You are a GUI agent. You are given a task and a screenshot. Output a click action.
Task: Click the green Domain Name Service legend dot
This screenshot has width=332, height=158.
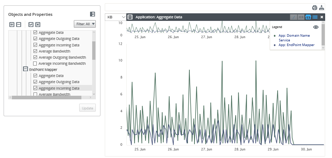[275, 36]
